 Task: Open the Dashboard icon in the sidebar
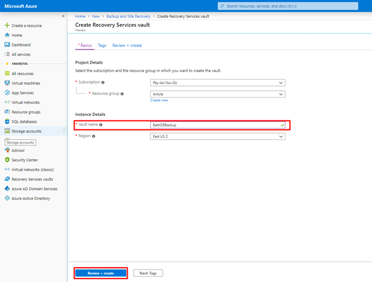click(x=7, y=45)
